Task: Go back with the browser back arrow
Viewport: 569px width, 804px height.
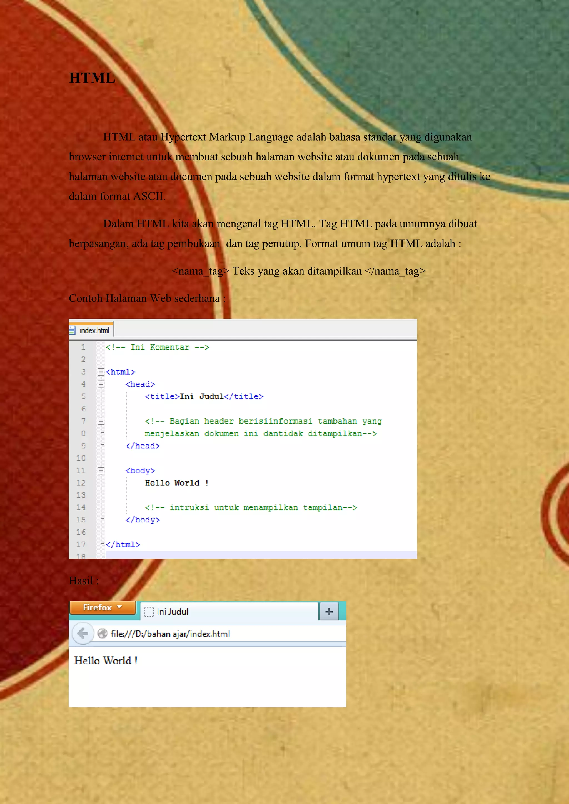Action: [83, 634]
